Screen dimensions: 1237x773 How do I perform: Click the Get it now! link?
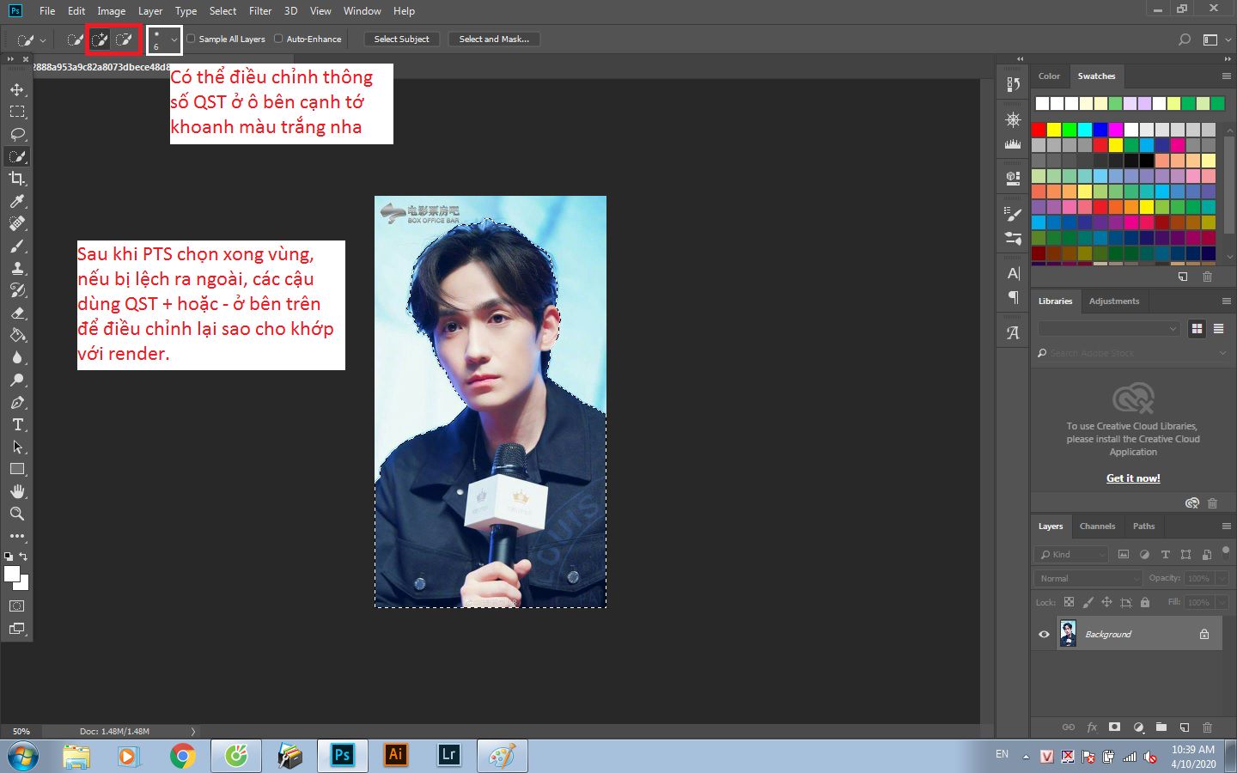coord(1132,478)
